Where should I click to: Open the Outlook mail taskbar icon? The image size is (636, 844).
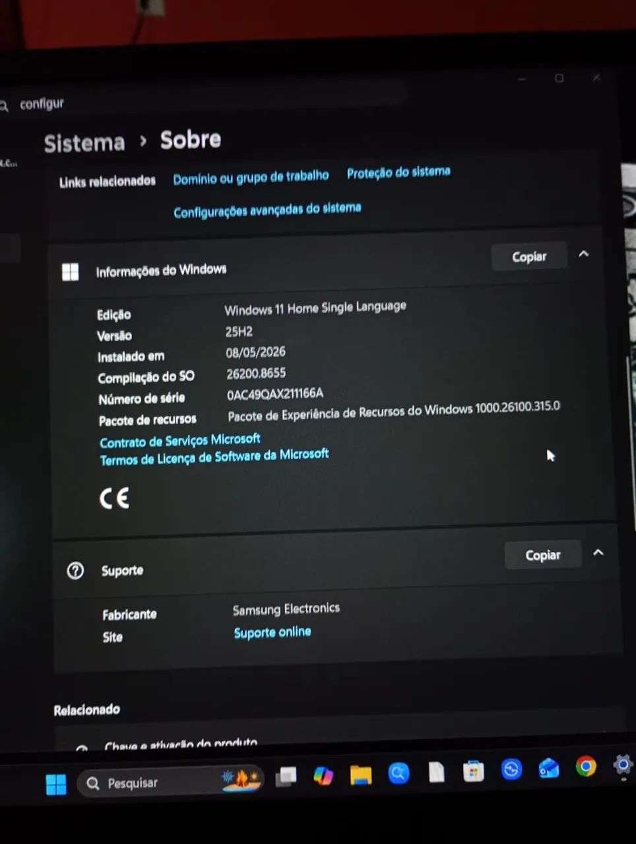point(549,768)
